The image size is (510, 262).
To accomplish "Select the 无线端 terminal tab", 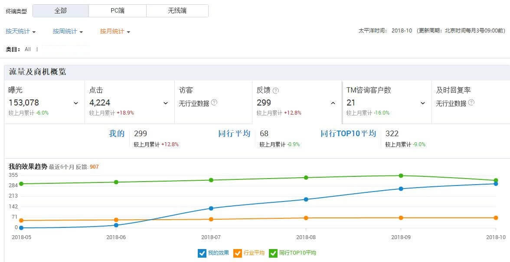I will tap(177, 11).
